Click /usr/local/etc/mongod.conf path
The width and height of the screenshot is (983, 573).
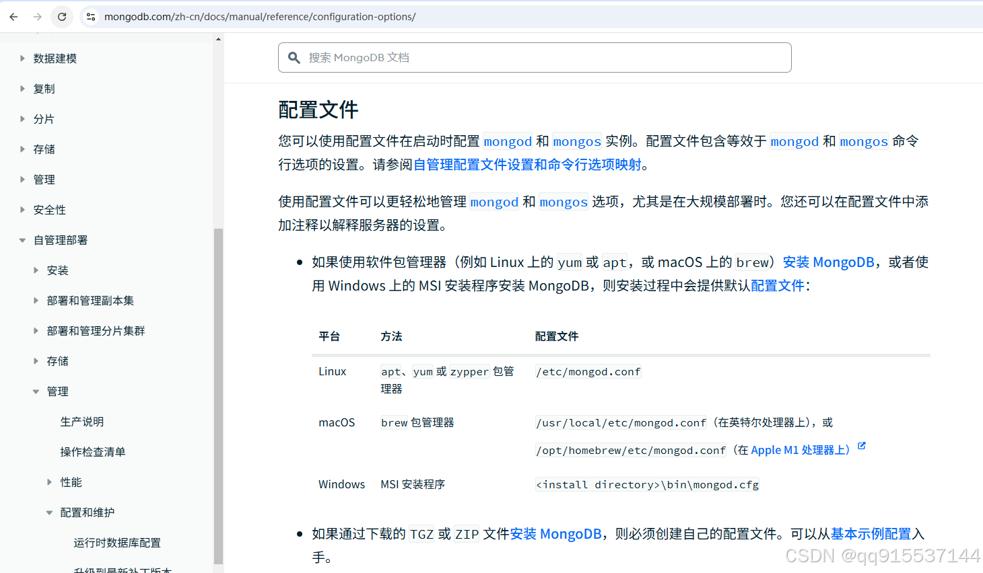click(x=621, y=423)
